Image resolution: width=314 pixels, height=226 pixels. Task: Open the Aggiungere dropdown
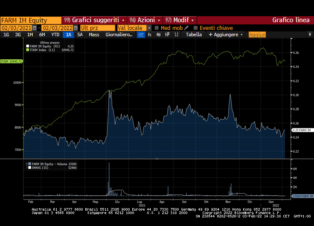pos(226,35)
